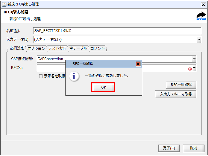
Task: Click the red error icon in RFC名 field
Action: click(x=190, y=69)
